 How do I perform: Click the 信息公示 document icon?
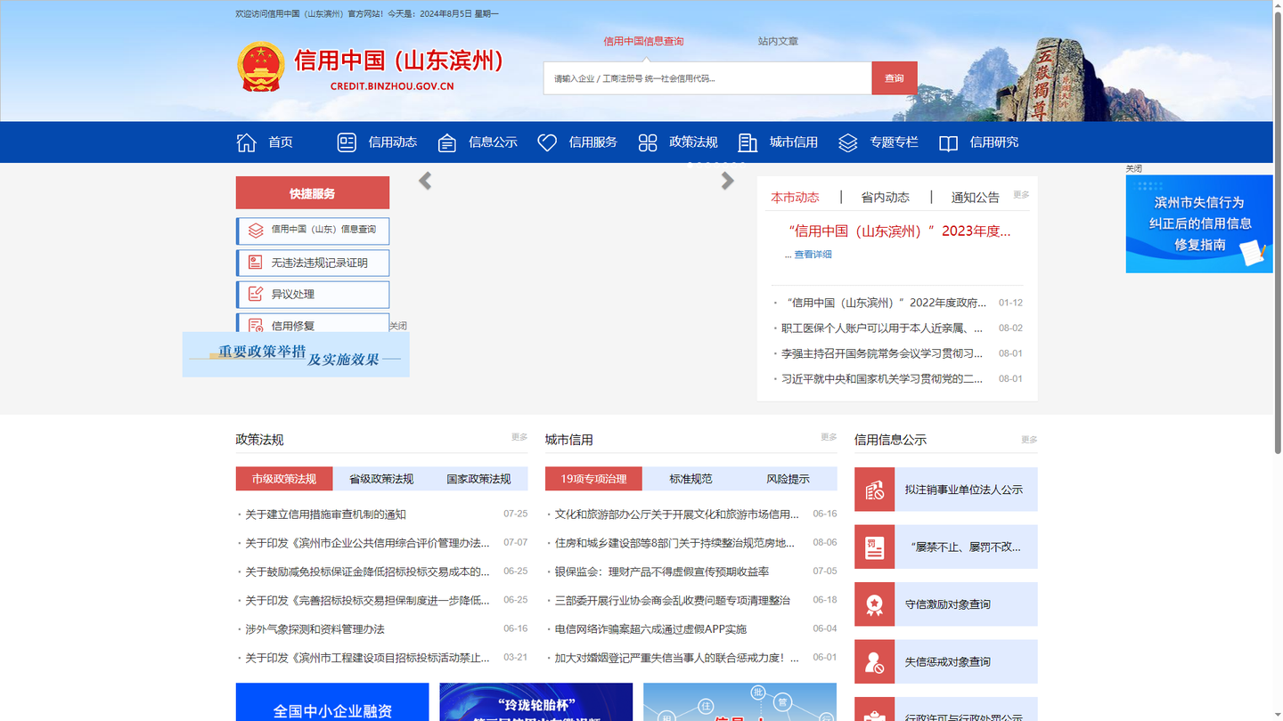tap(447, 142)
